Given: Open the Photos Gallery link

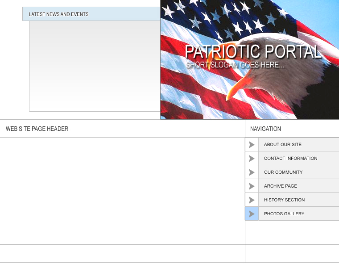Looking at the screenshot, I should pyautogui.click(x=284, y=214).
